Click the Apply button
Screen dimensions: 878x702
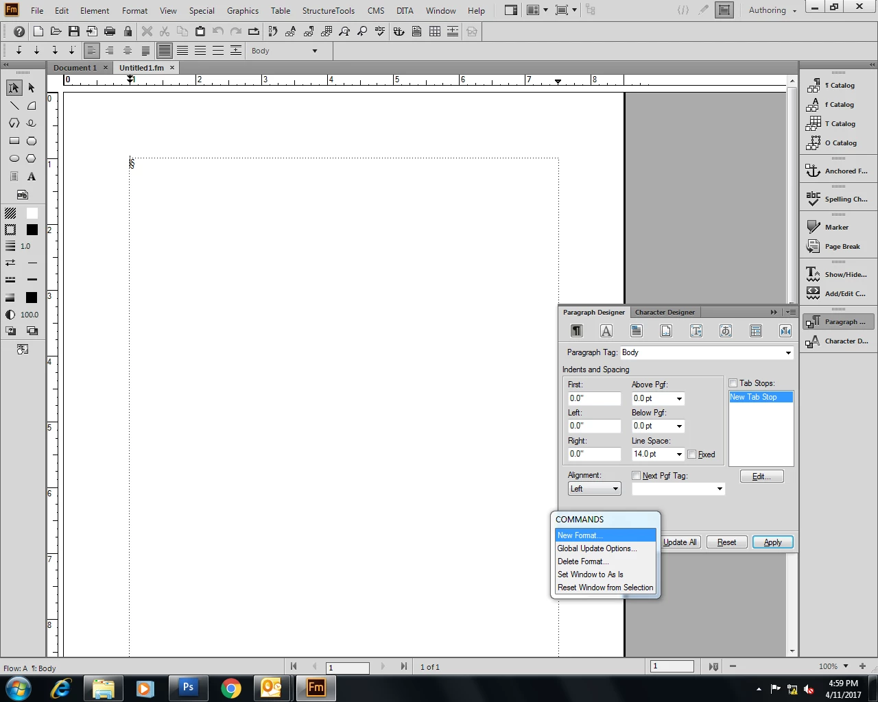point(773,542)
